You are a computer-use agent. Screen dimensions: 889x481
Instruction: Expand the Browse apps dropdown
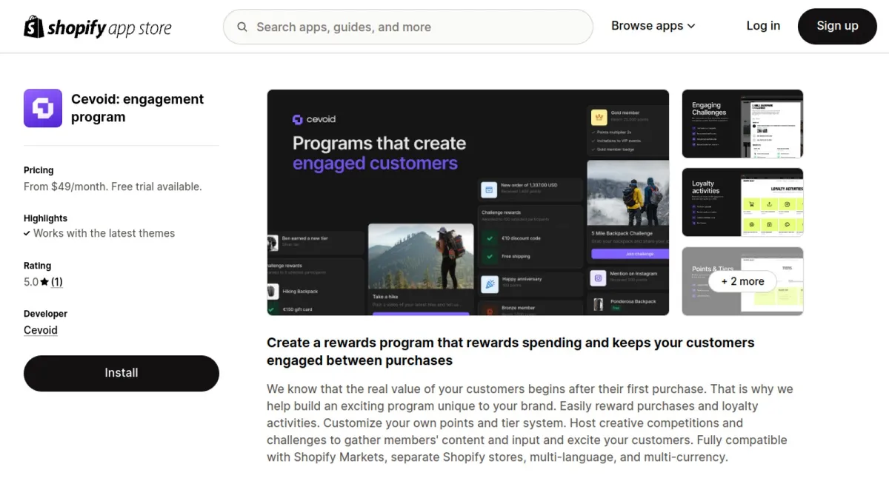coord(653,26)
